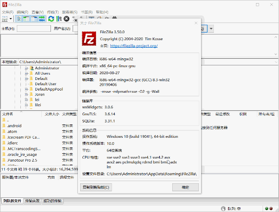Click the copy to clipboard button
The image size is (279, 212).
coord(96,187)
